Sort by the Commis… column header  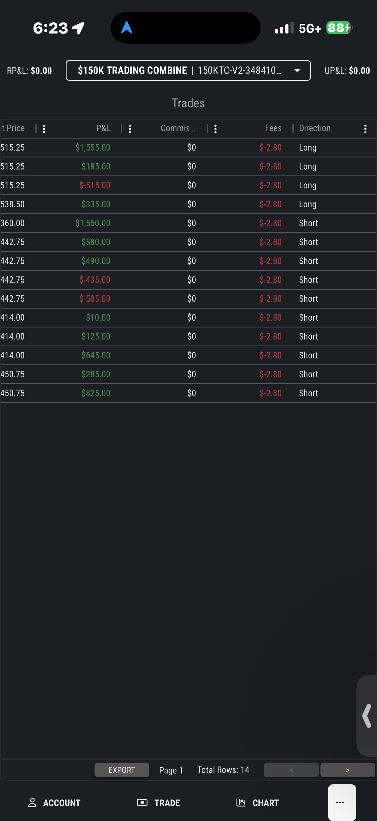coord(178,128)
